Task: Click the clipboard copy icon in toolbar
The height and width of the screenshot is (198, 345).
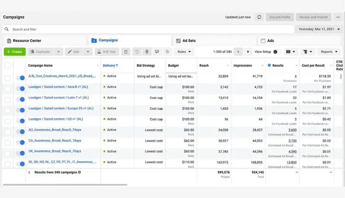Action: coord(125,52)
